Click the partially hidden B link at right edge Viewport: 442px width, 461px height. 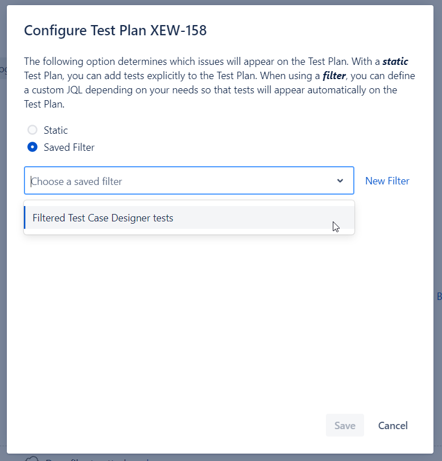pyautogui.click(x=439, y=297)
